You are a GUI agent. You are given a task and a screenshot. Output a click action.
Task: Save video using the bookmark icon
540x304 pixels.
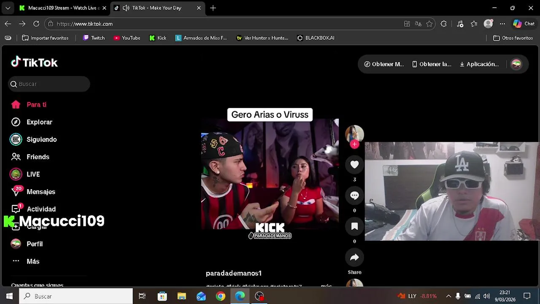(354, 226)
